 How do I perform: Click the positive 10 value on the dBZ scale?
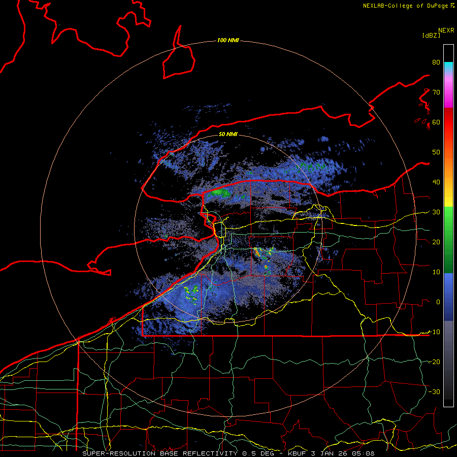pyautogui.click(x=436, y=272)
